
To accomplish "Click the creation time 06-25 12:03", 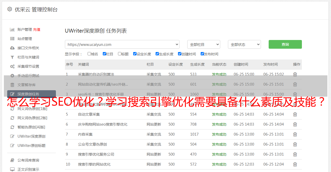I will point(244,164).
